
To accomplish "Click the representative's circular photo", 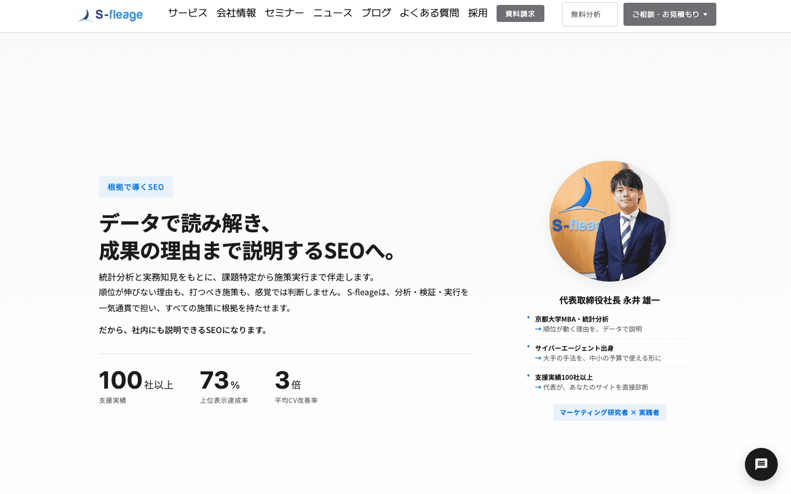I will (x=610, y=221).
